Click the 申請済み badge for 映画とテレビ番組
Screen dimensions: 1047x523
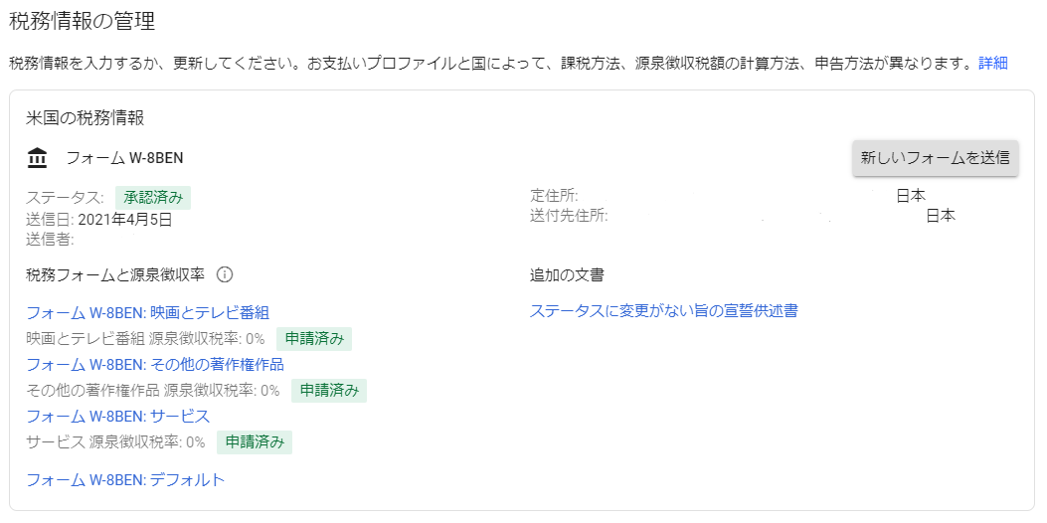pos(314,338)
